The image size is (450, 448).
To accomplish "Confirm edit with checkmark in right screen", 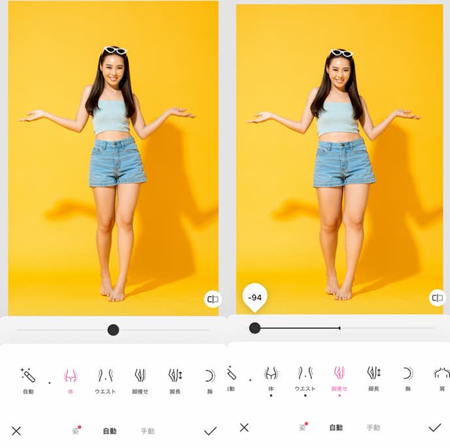I will point(435,428).
